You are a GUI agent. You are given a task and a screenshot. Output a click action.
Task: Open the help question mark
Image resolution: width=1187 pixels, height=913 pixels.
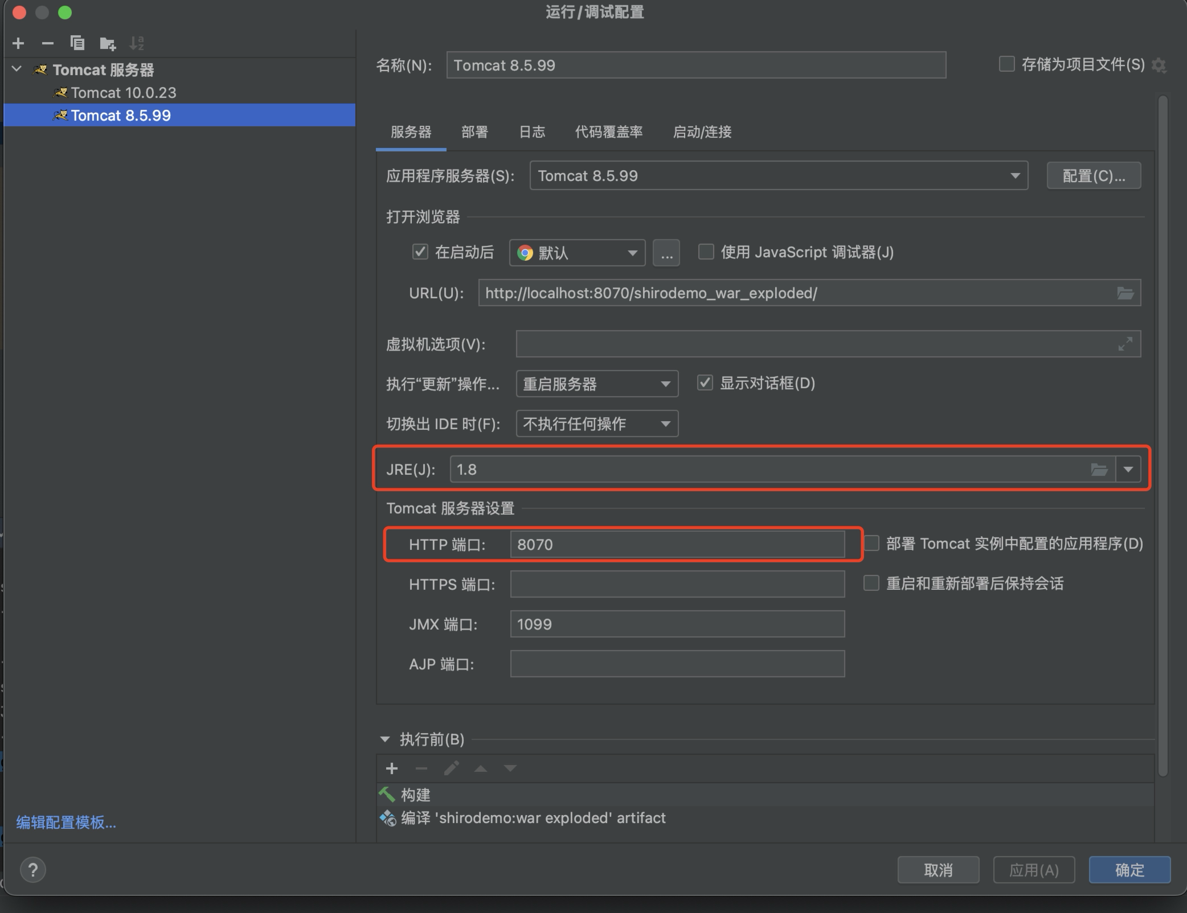(x=33, y=870)
